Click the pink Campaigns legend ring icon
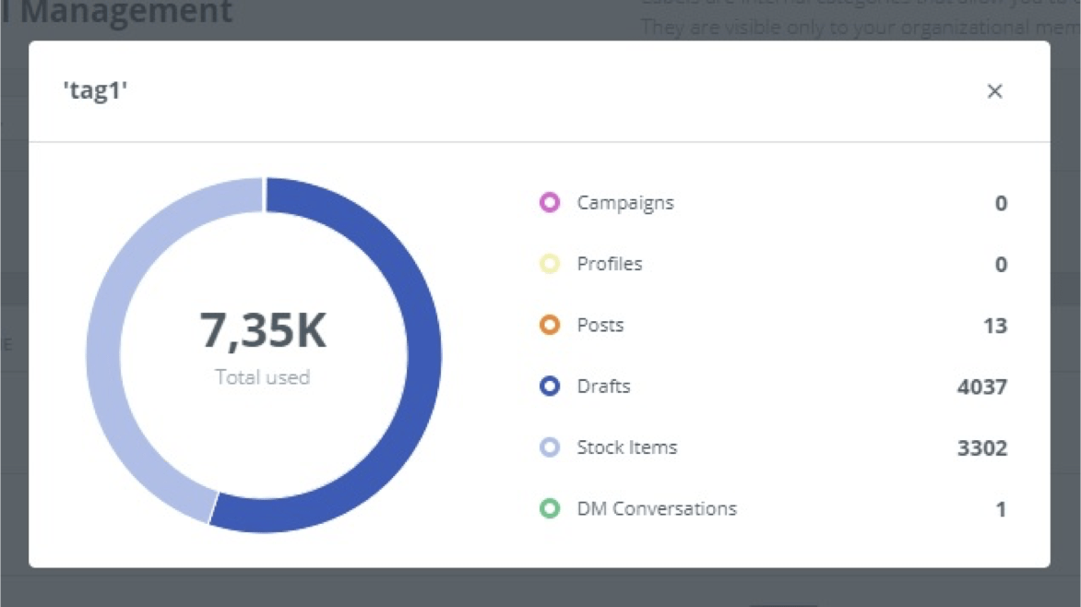 [550, 203]
